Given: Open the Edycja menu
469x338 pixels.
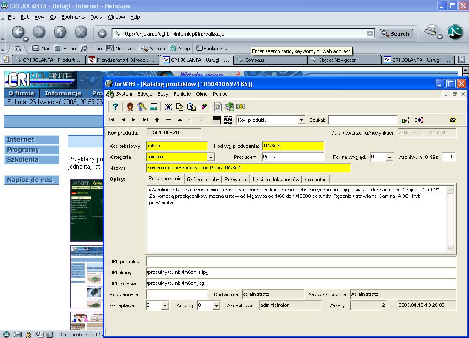Looking at the screenshot, I should [x=145, y=94].
